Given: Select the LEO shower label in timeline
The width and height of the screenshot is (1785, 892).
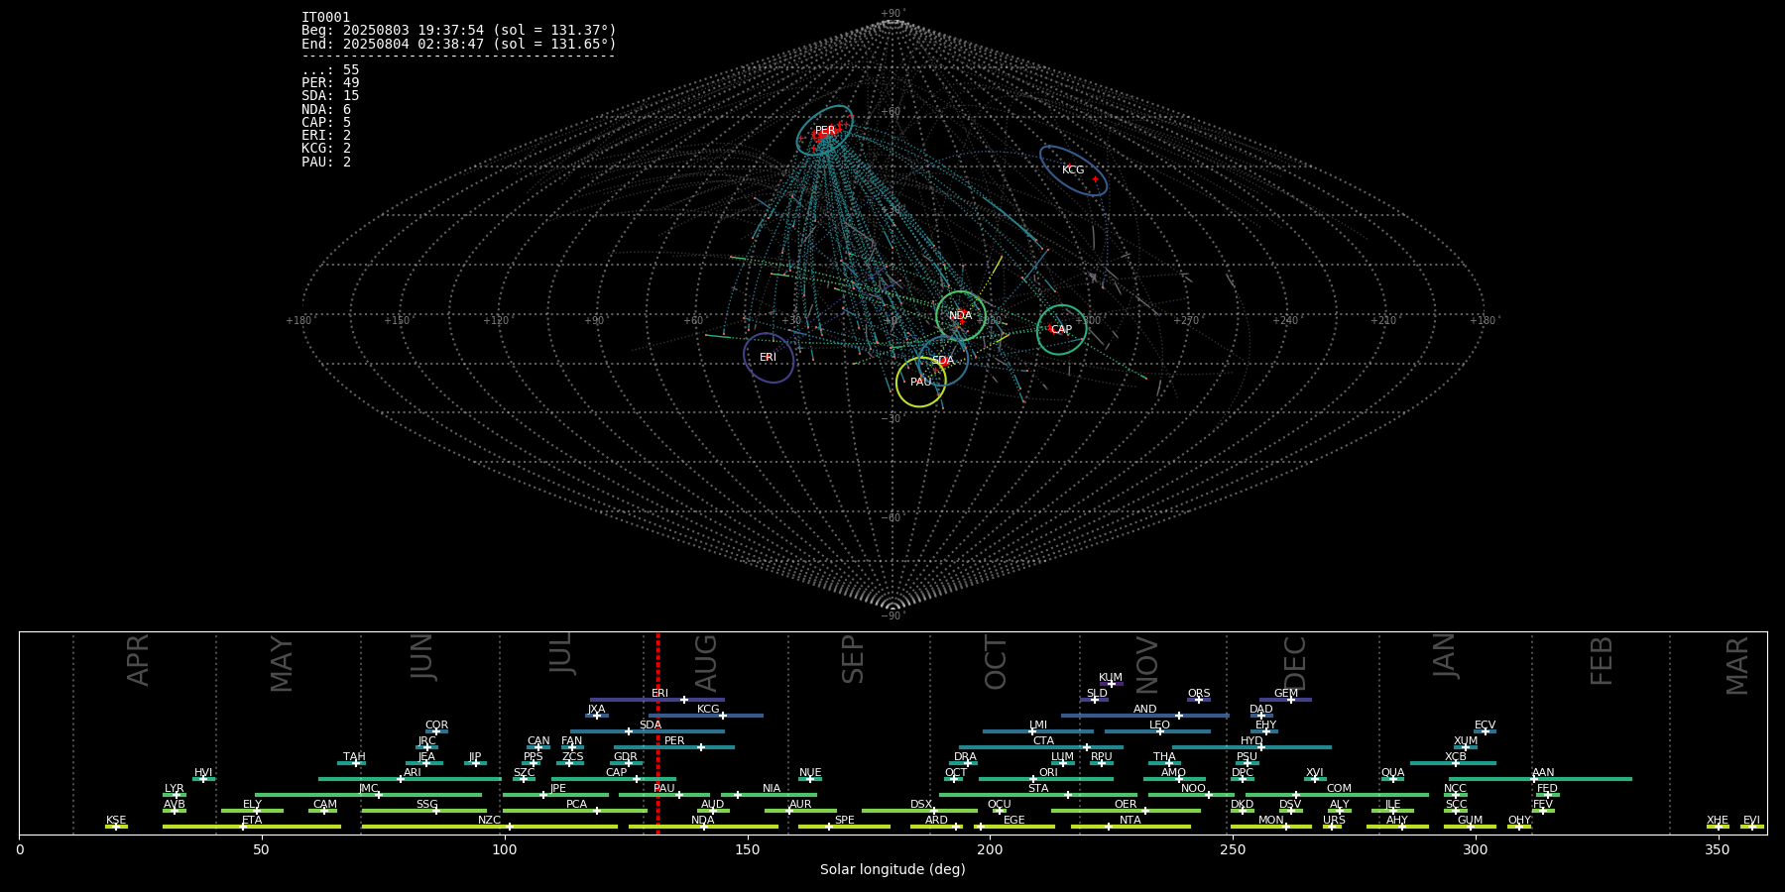Looking at the screenshot, I should pyautogui.click(x=1160, y=725).
